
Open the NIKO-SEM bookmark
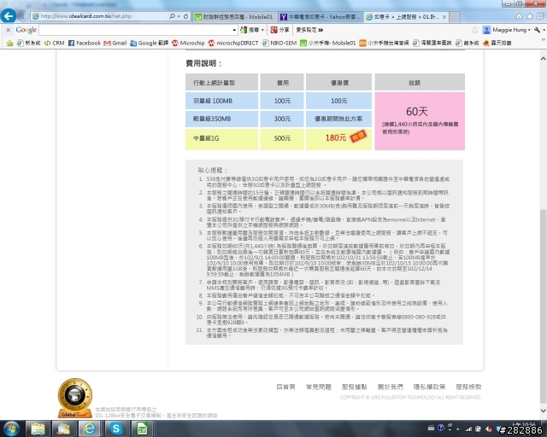[279, 44]
